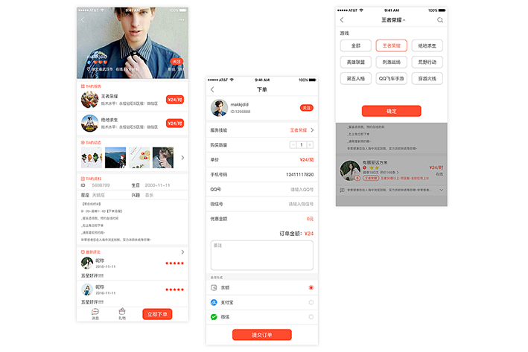The height and width of the screenshot is (352, 528).
Task: Tap the second review's five-star rating
Action: click(x=175, y=289)
